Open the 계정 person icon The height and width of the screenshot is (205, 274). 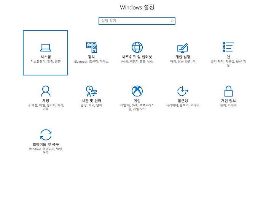click(x=46, y=91)
